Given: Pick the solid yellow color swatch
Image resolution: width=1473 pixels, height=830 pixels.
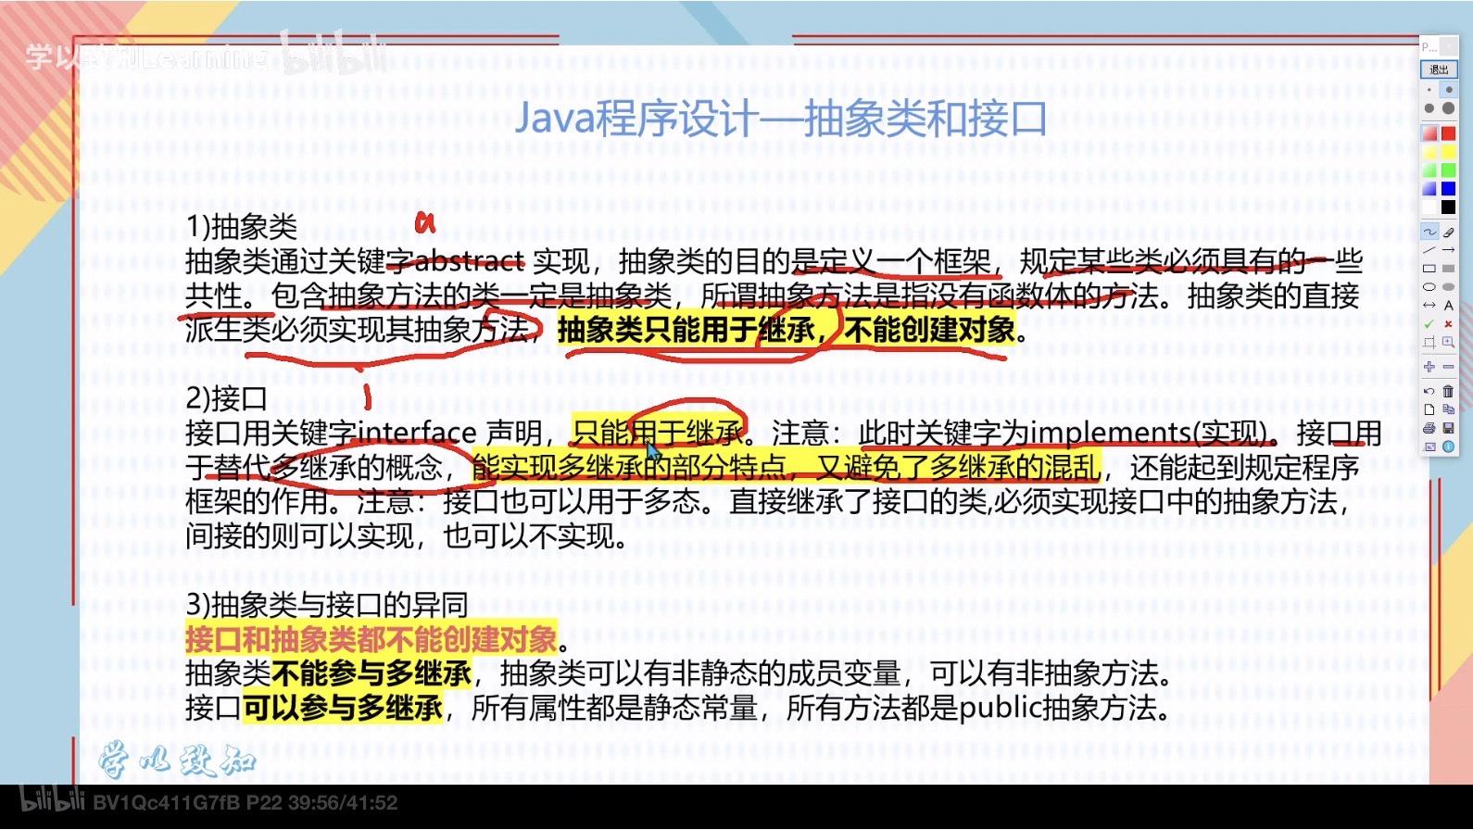Looking at the screenshot, I should (1449, 152).
